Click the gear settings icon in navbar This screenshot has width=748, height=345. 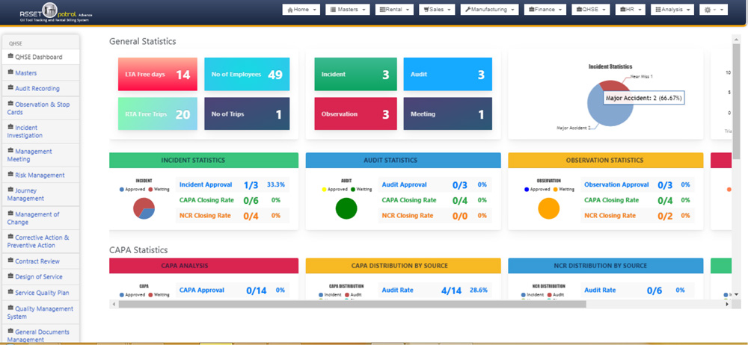pyautogui.click(x=708, y=10)
